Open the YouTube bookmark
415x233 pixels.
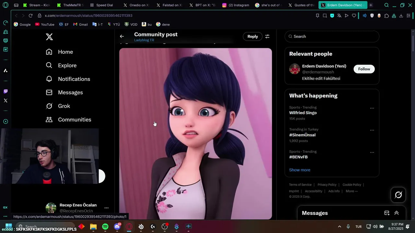point(45,24)
